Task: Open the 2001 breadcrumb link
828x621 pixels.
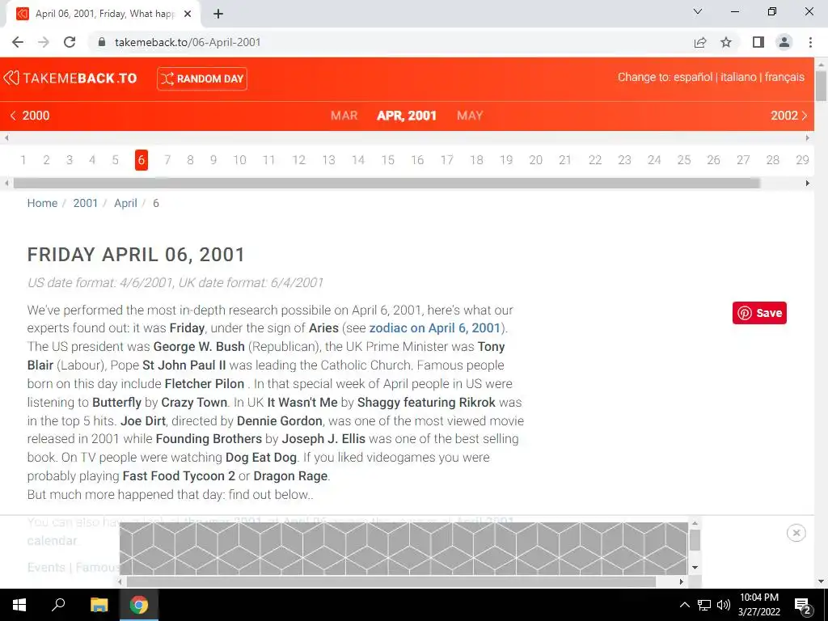Action: 86,203
